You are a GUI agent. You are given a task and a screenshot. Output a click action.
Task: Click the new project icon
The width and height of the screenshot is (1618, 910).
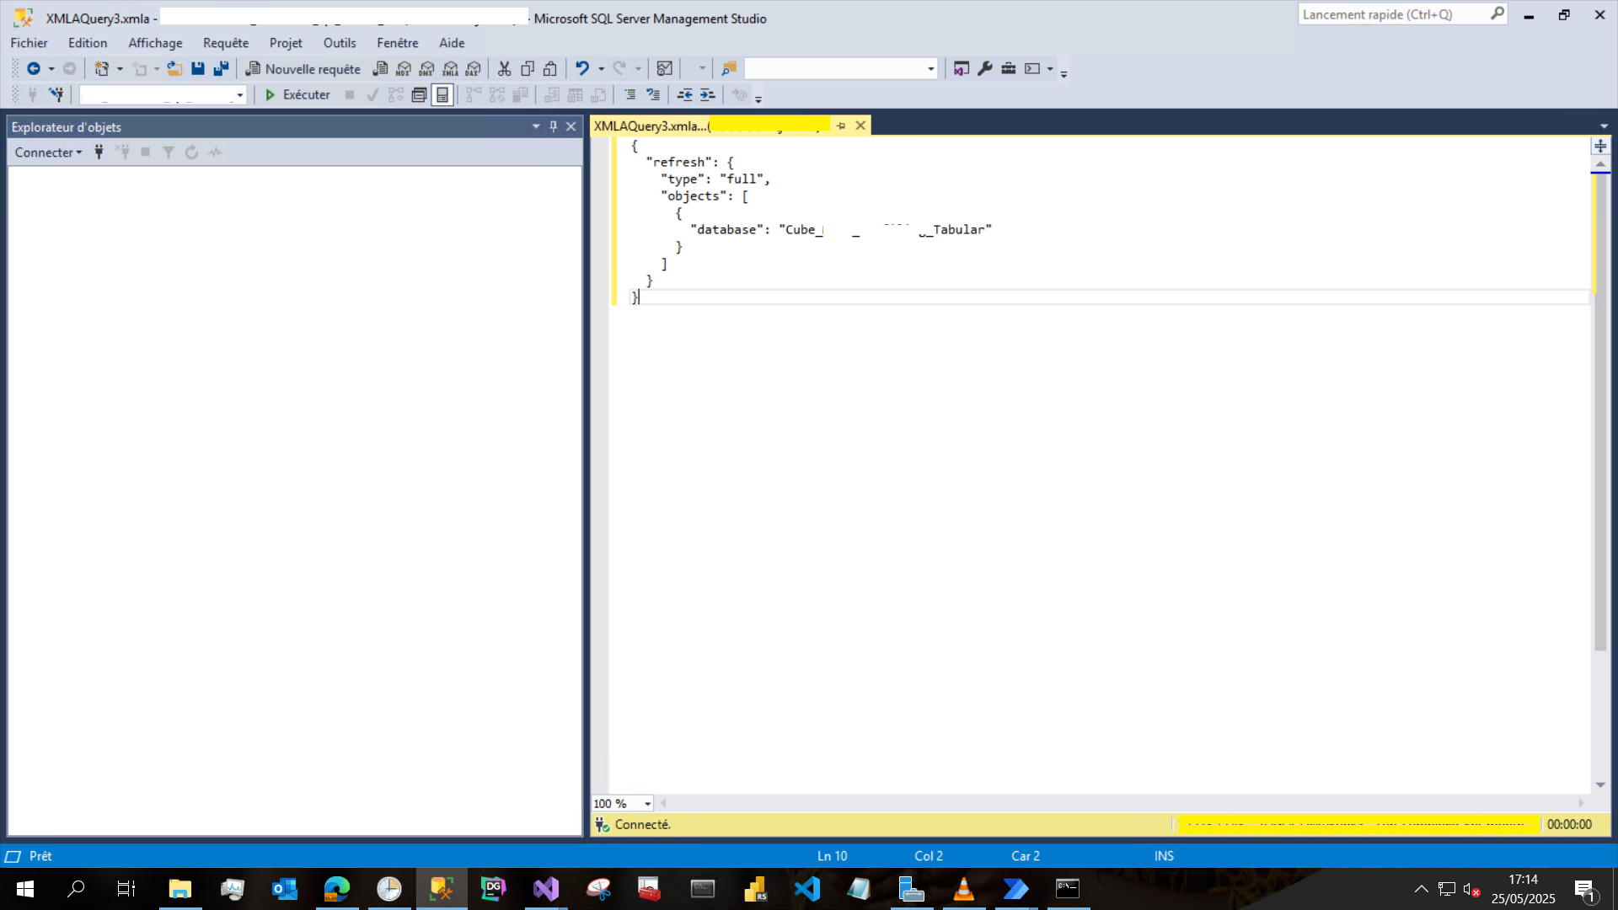102,69
